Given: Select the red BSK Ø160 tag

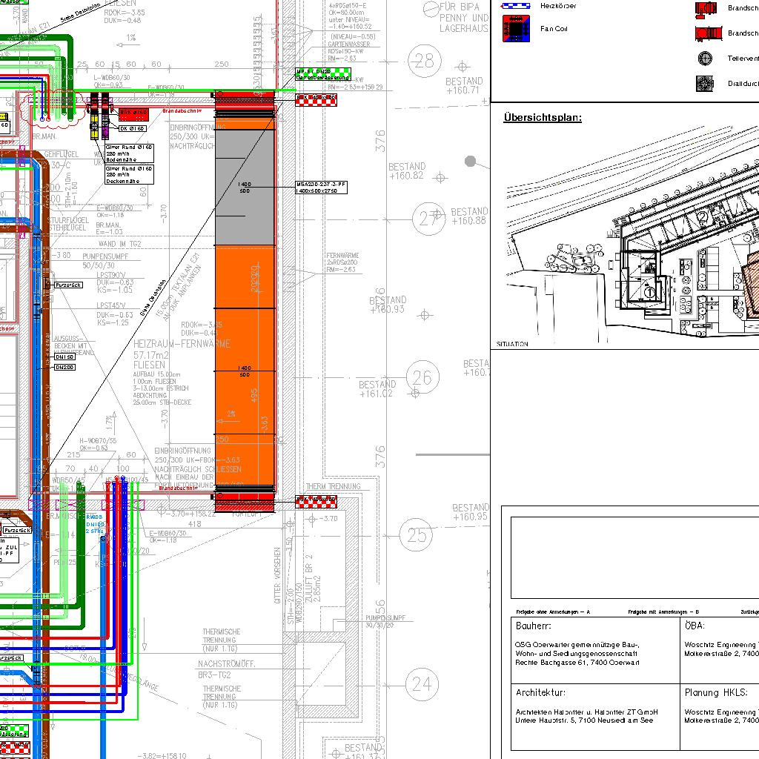Looking at the screenshot, I should 134,113.
